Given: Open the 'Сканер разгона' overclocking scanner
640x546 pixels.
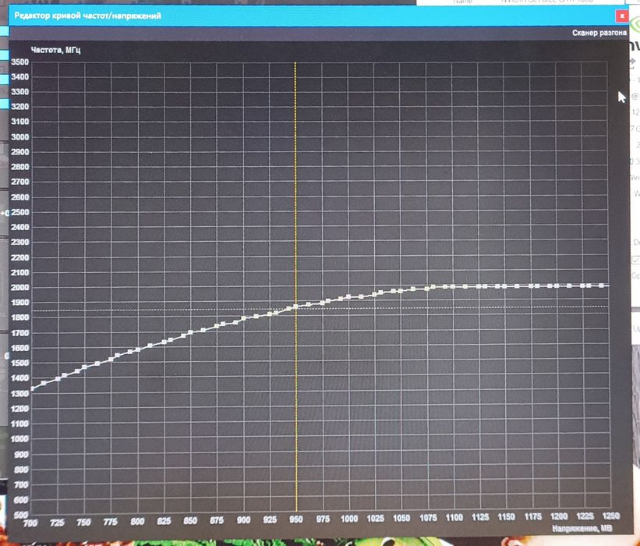Looking at the screenshot, I should pyautogui.click(x=599, y=33).
